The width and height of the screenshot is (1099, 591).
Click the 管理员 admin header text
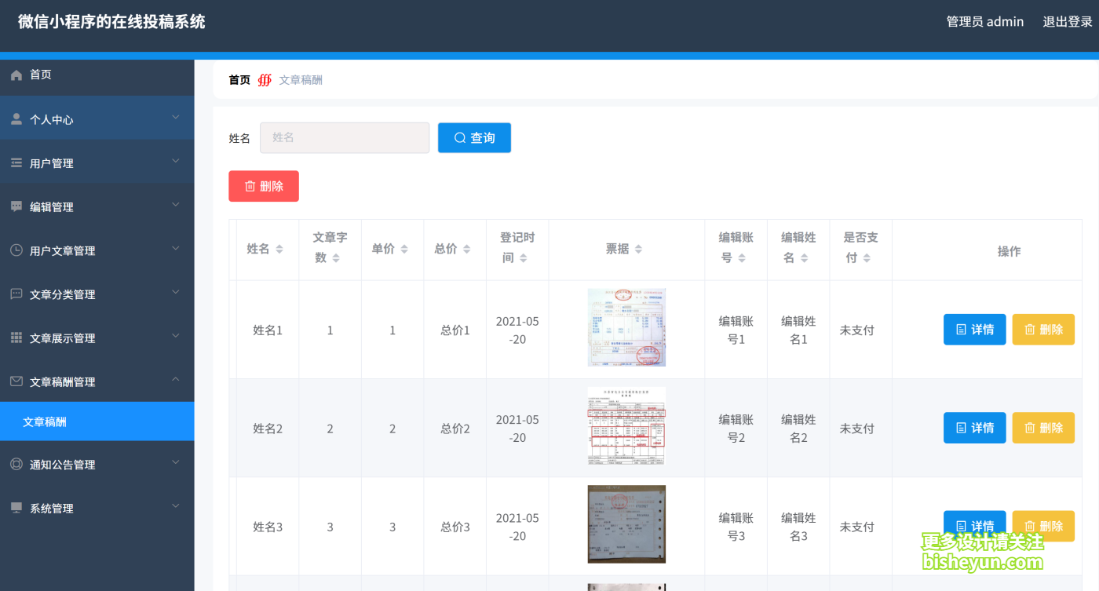(x=985, y=22)
